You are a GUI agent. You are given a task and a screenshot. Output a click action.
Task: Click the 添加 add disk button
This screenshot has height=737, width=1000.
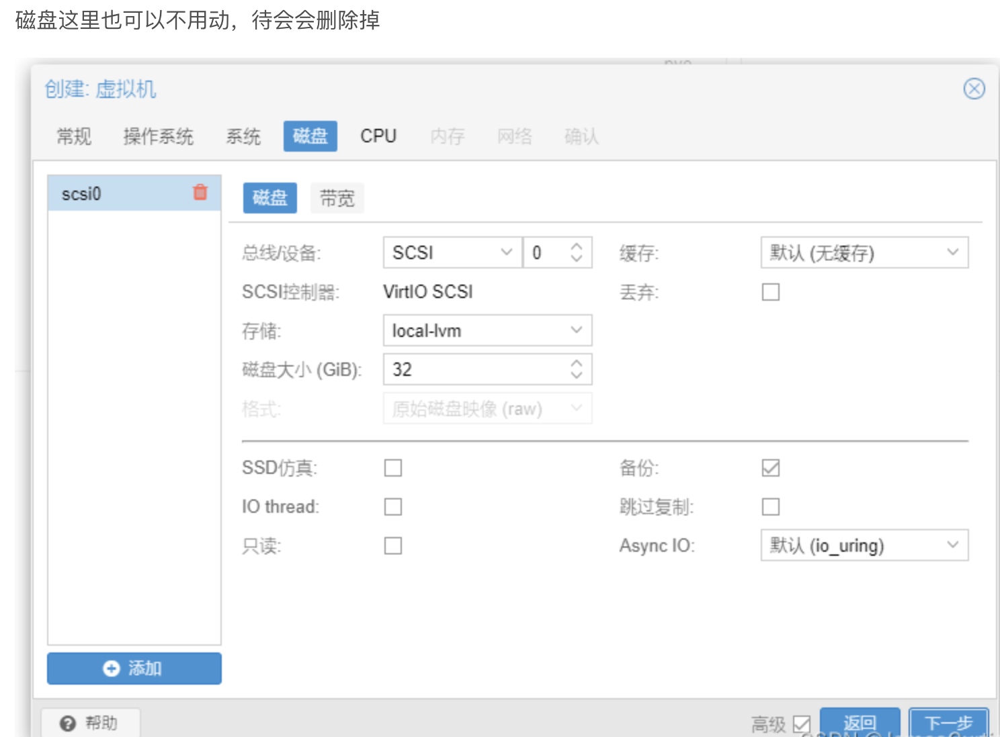click(x=134, y=669)
